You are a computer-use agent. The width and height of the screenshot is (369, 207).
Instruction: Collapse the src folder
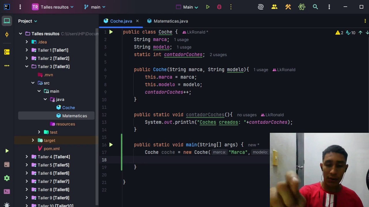click(33, 83)
